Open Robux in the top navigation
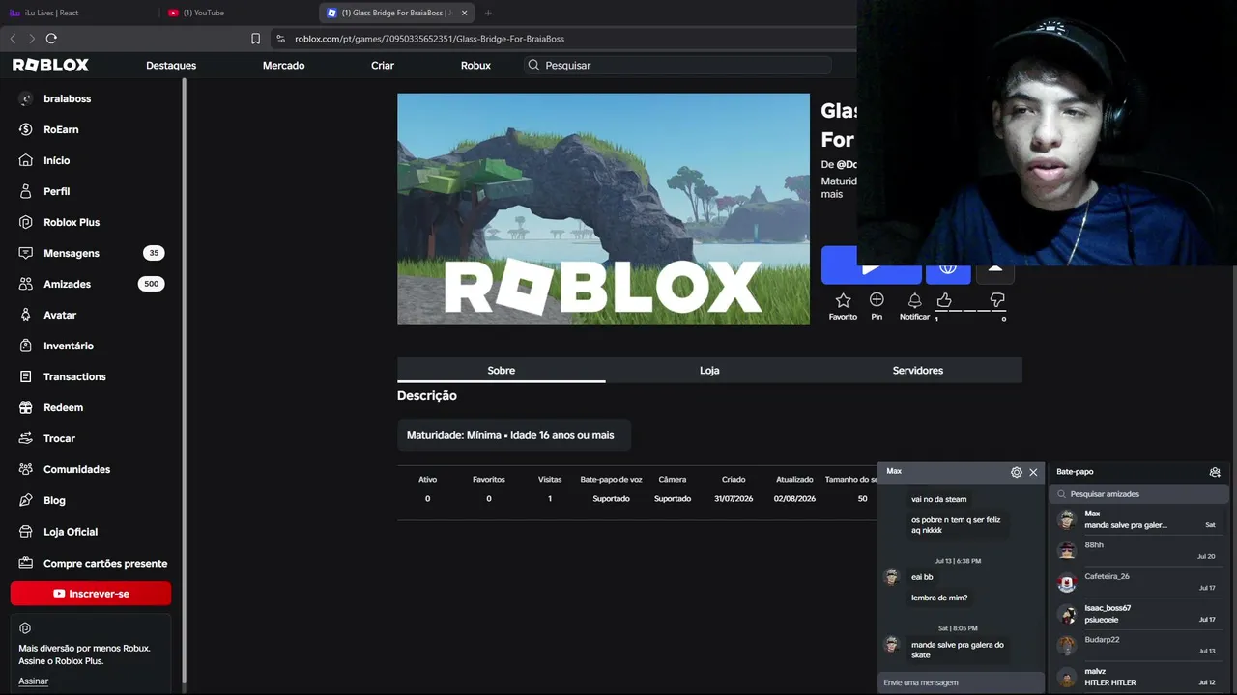 tap(475, 66)
